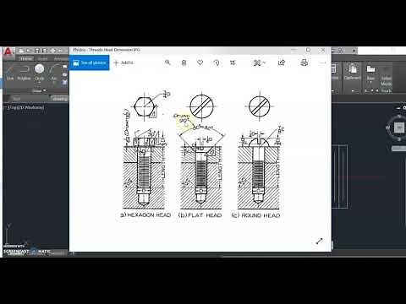Click Select Mode in AutoCAD ribbon
Image resolution: width=406 pixels, height=304 pixels.
(x=387, y=75)
